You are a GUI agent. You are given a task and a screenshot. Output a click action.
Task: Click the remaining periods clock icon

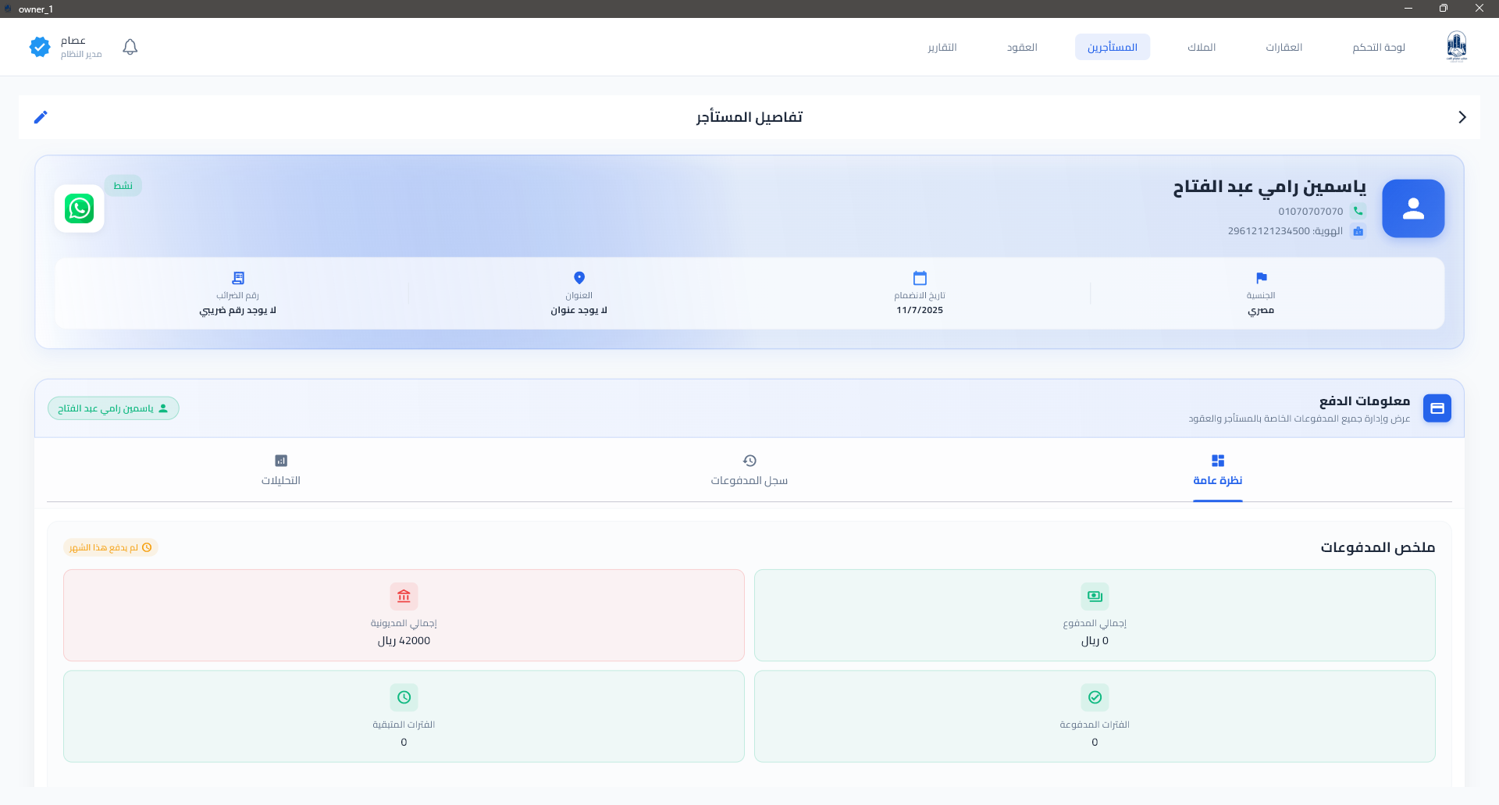[404, 697]
